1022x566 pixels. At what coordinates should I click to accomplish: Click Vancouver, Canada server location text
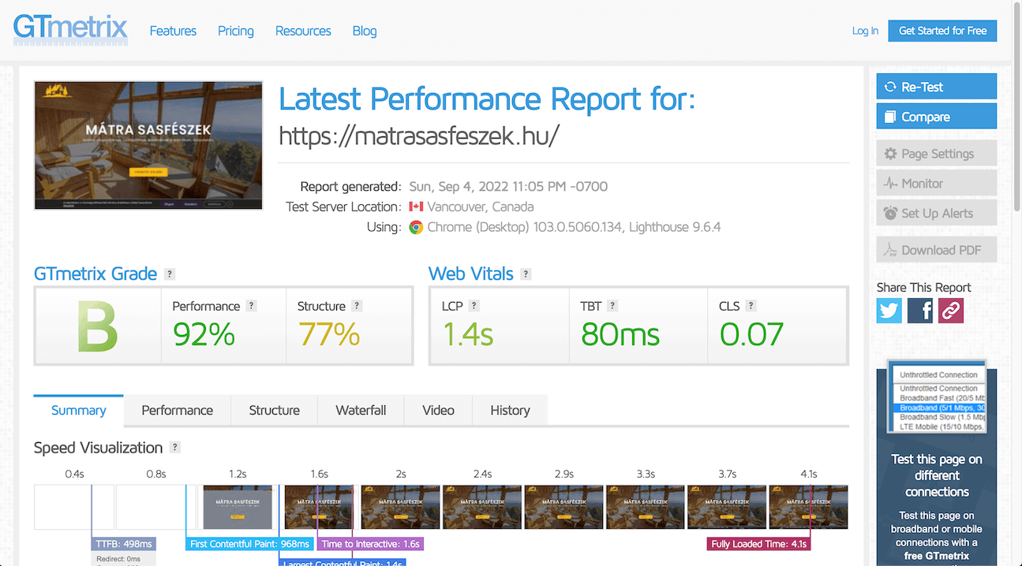pyautogui.click(x=481, y=207)
